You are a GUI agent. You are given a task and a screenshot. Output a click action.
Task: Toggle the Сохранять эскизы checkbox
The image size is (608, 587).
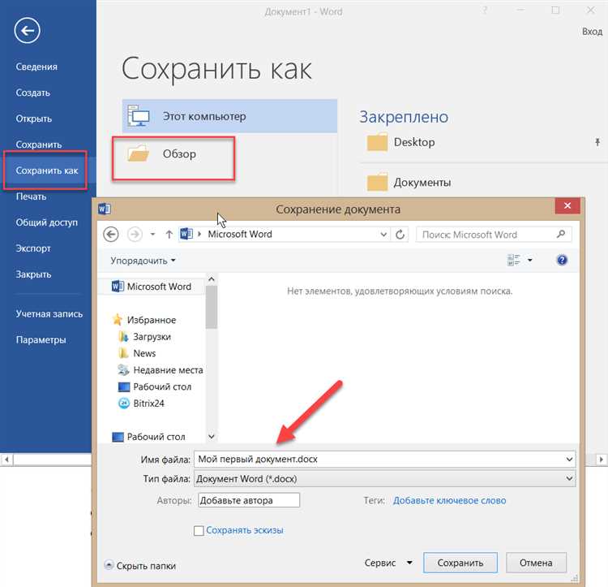(x=199, y=531)
